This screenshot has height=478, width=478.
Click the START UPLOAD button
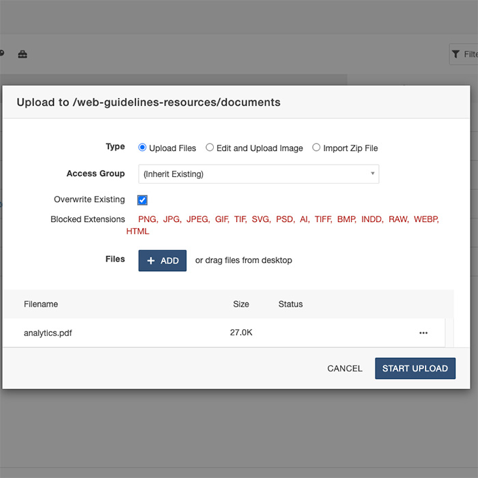(414, 368)
